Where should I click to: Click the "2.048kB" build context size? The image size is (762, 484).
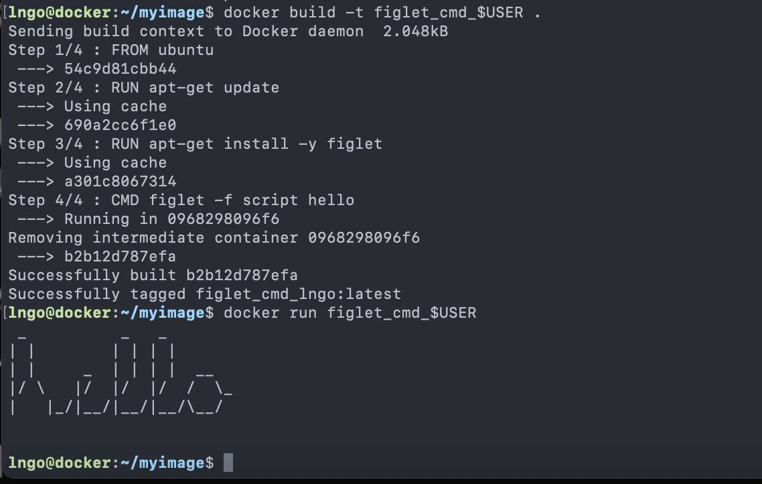click(x=414, y=32)
